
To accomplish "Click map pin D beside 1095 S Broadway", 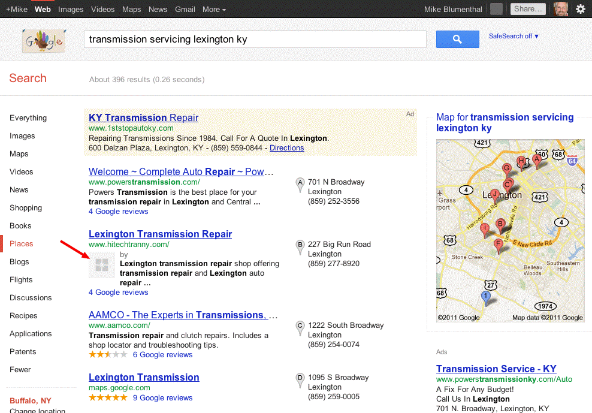I will click(x=300, y=381).
